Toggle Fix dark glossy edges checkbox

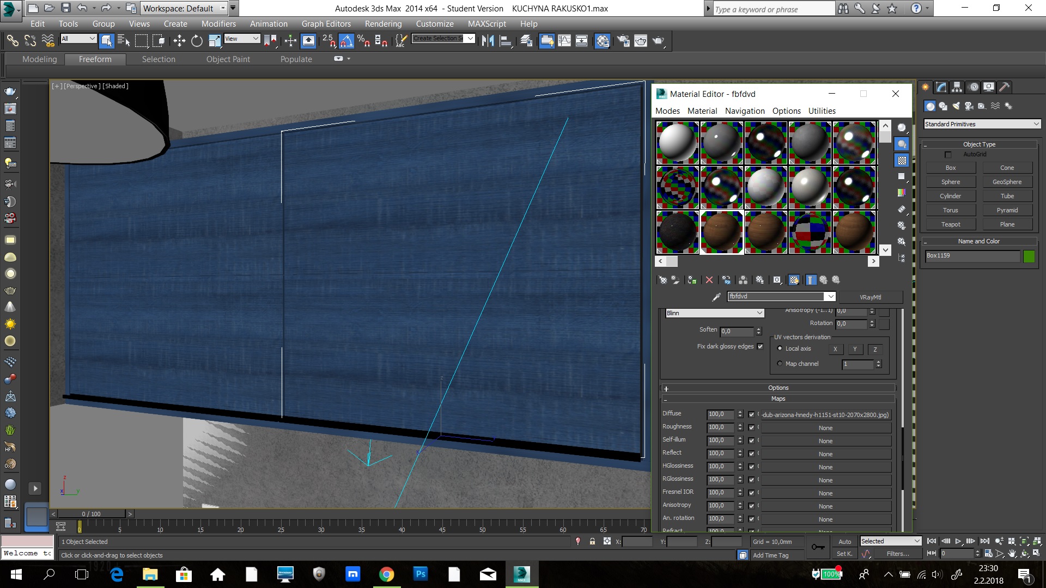coord(760,346)
